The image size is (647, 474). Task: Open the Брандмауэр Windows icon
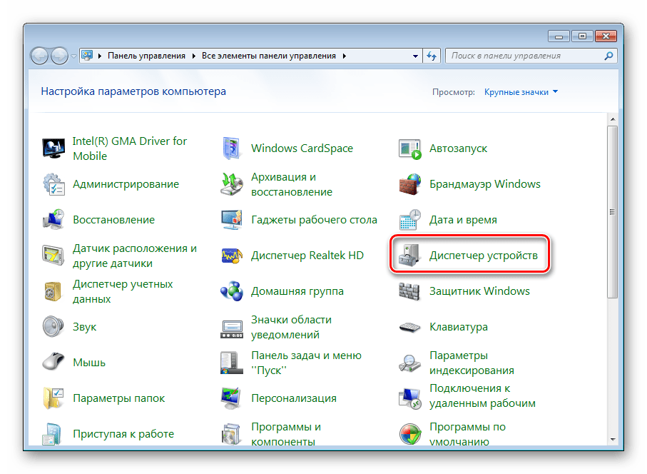pos(410,184)
